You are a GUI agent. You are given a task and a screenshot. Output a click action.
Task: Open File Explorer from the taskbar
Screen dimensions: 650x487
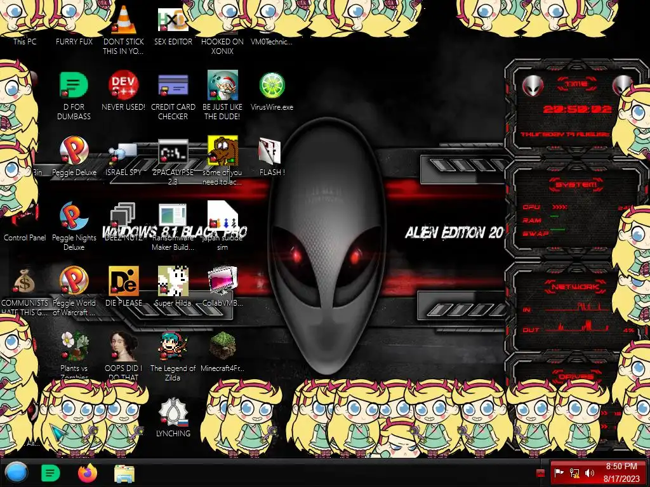(124, 474)
